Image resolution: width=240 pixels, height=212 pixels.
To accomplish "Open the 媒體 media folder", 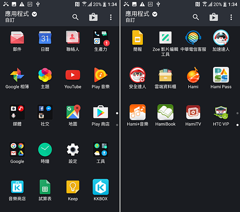I will tap(17, 112).
